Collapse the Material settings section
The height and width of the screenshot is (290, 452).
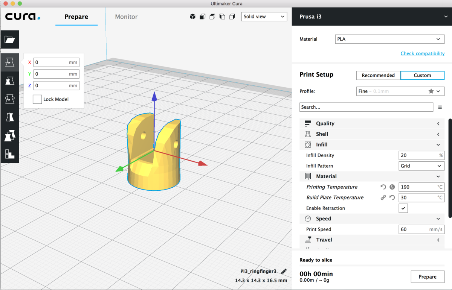(372, 176)
